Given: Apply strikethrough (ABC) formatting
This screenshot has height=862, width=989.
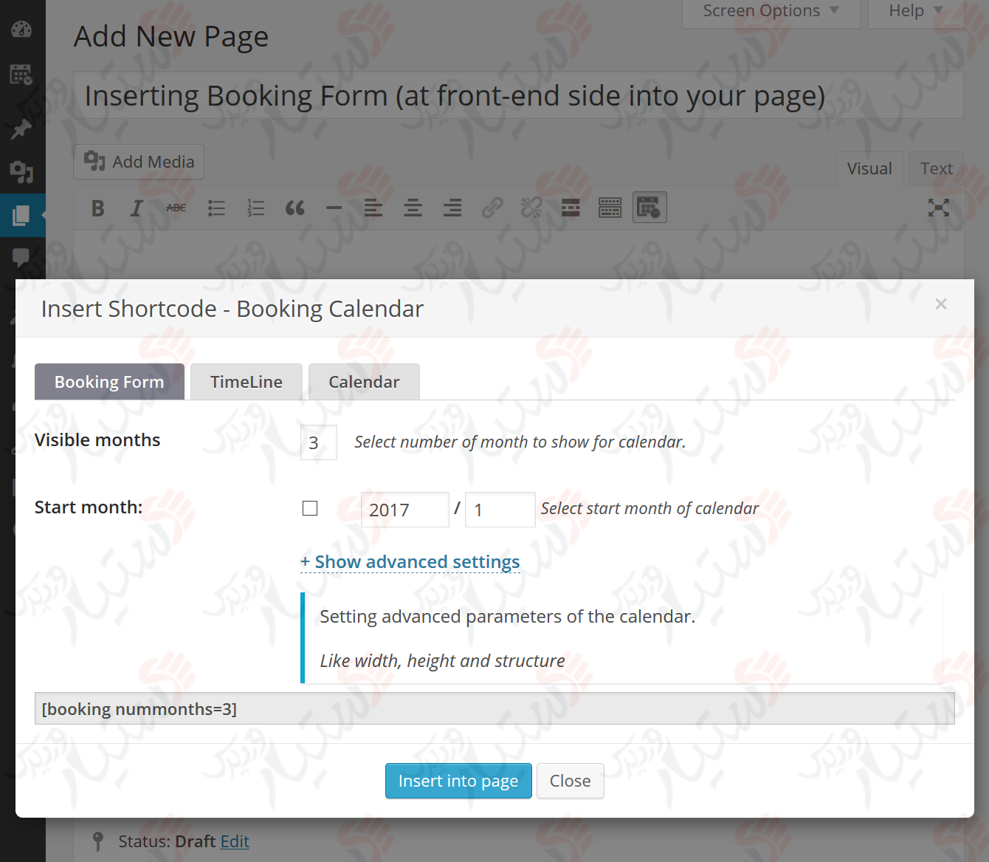Looking at the screenshot, I should [176, 208].
